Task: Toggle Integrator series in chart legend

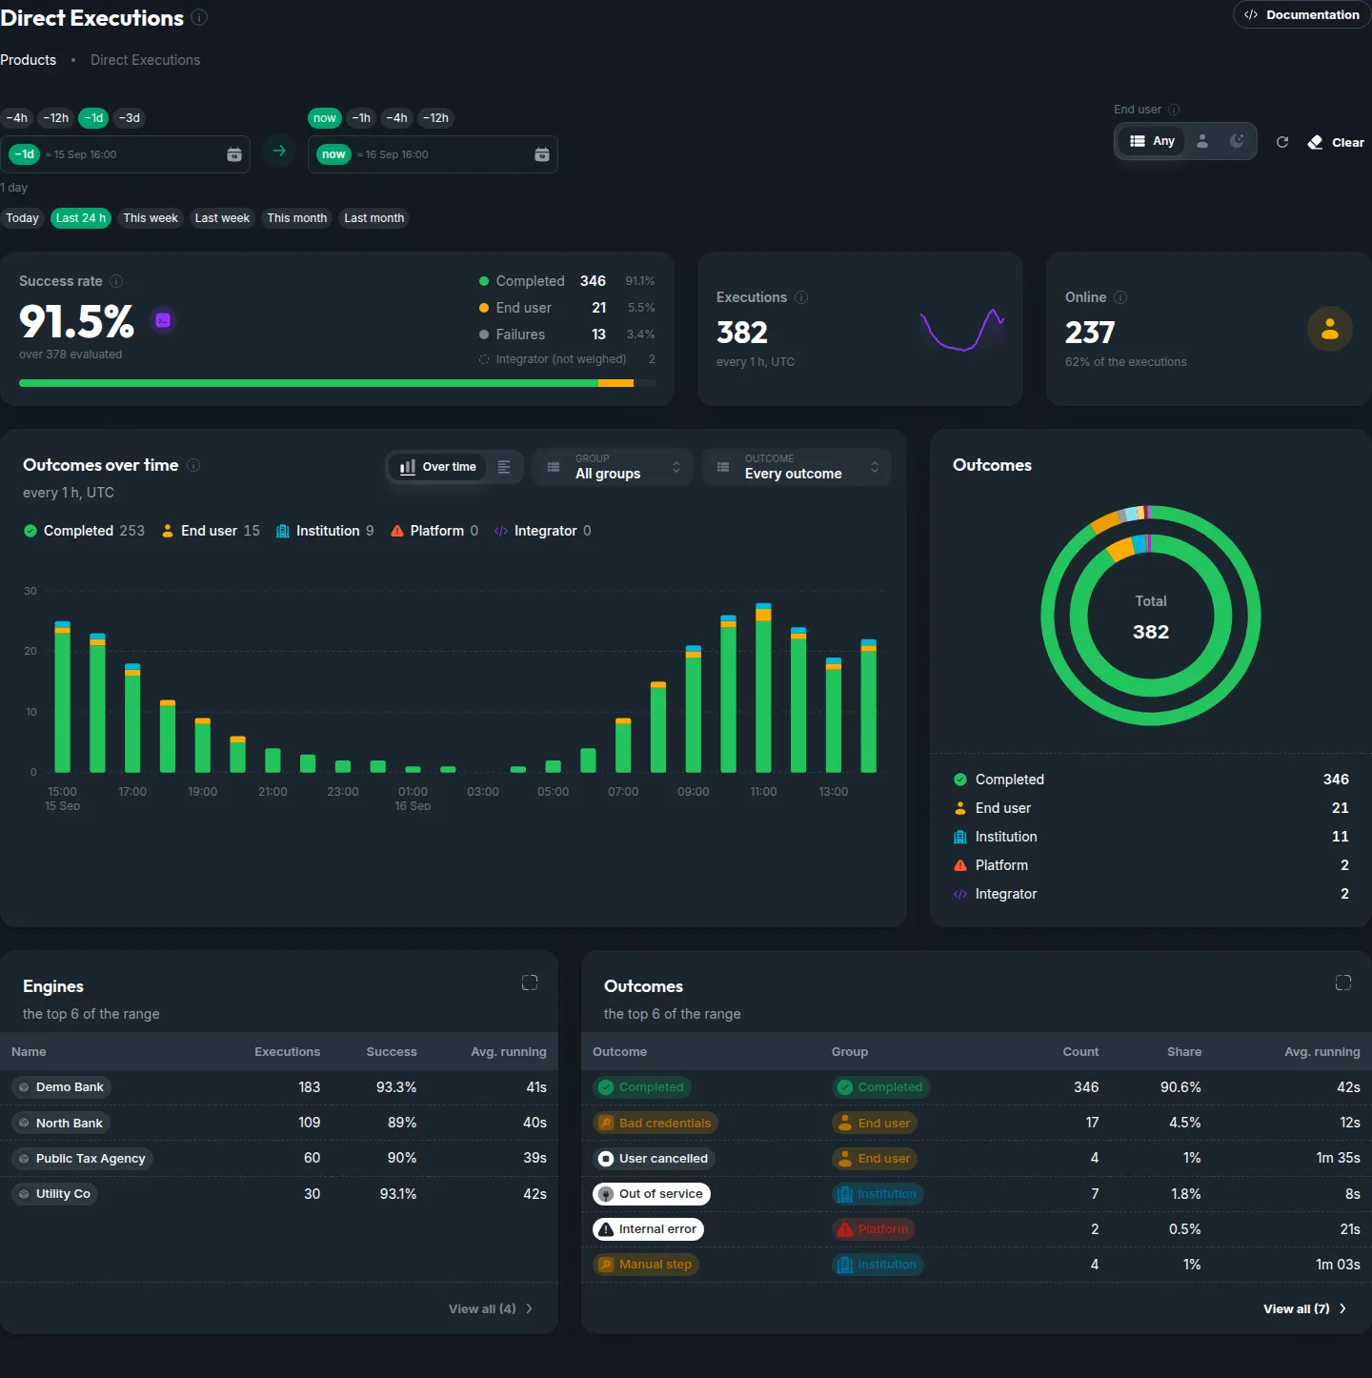Action: pyautogui.click(x=543, y=531)
